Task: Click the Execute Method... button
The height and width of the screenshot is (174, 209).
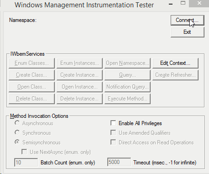Action: 127,99
